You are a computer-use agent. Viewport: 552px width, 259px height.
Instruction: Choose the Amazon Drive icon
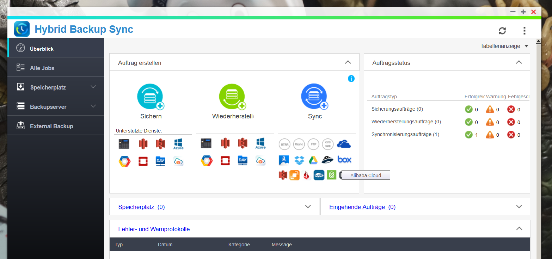(284, 160)
